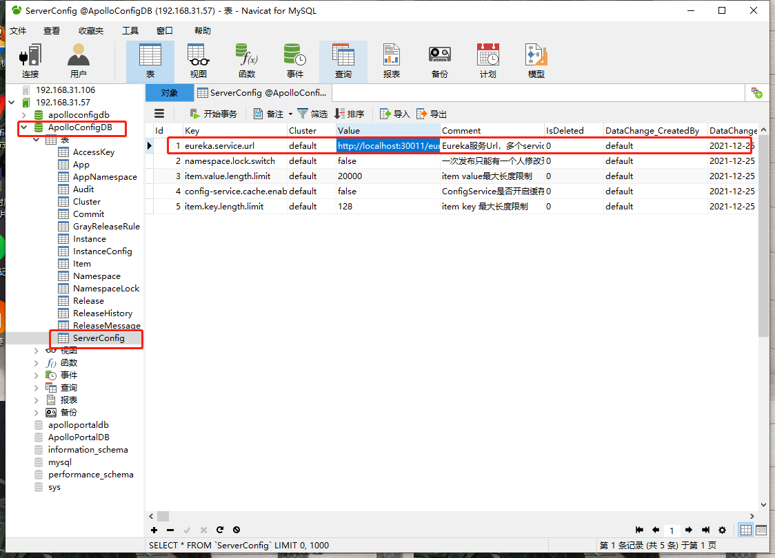Open the 窗口 menu

coord(165,30)
